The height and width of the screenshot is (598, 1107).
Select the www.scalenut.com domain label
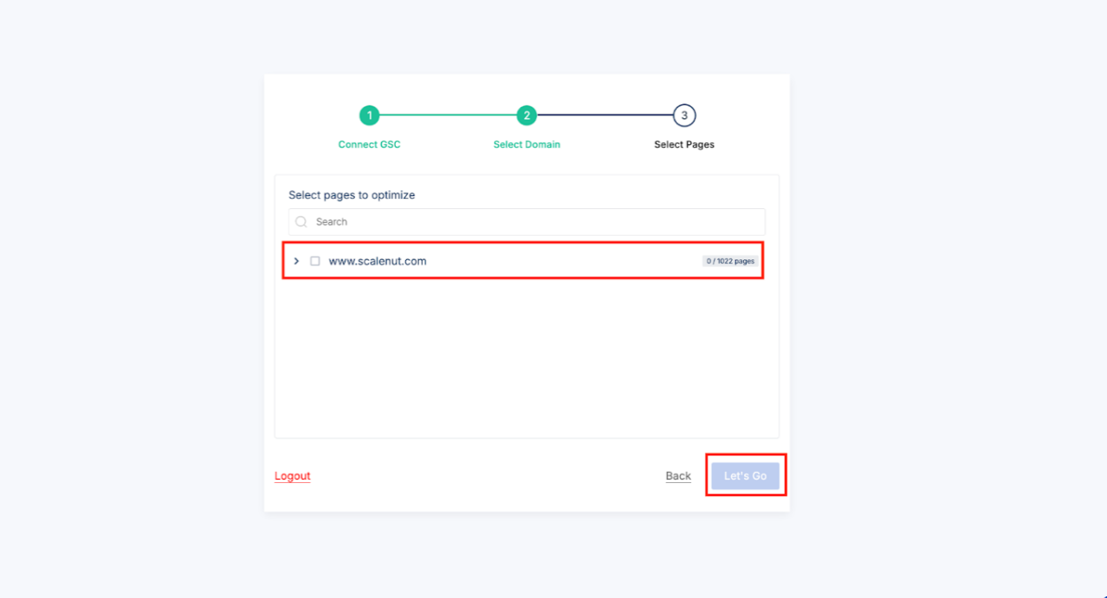coord(378,261)
